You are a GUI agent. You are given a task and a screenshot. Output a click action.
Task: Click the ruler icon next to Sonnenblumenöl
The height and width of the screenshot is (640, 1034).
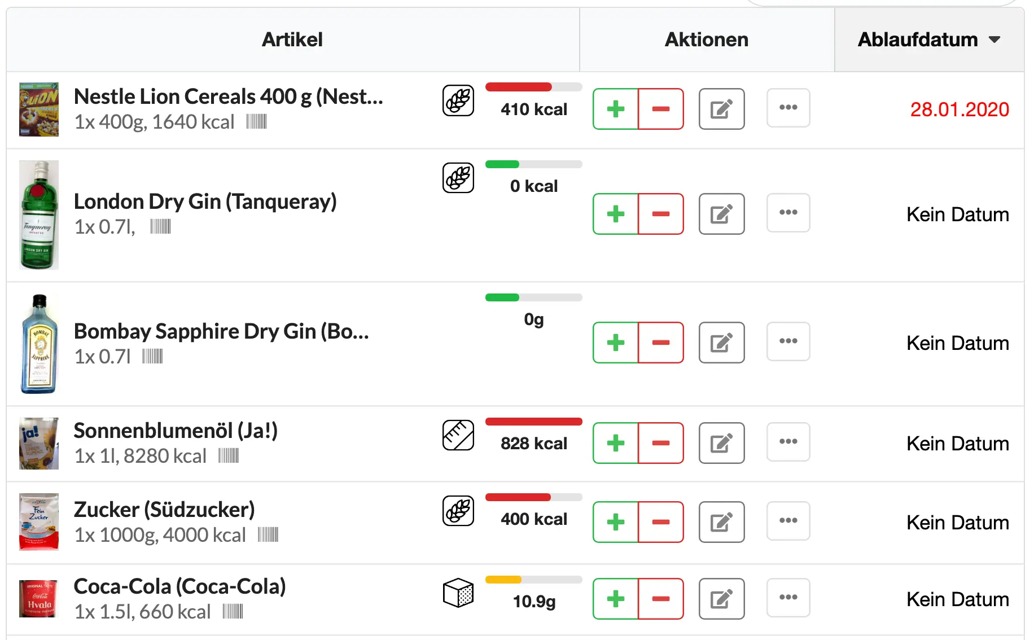458,435
